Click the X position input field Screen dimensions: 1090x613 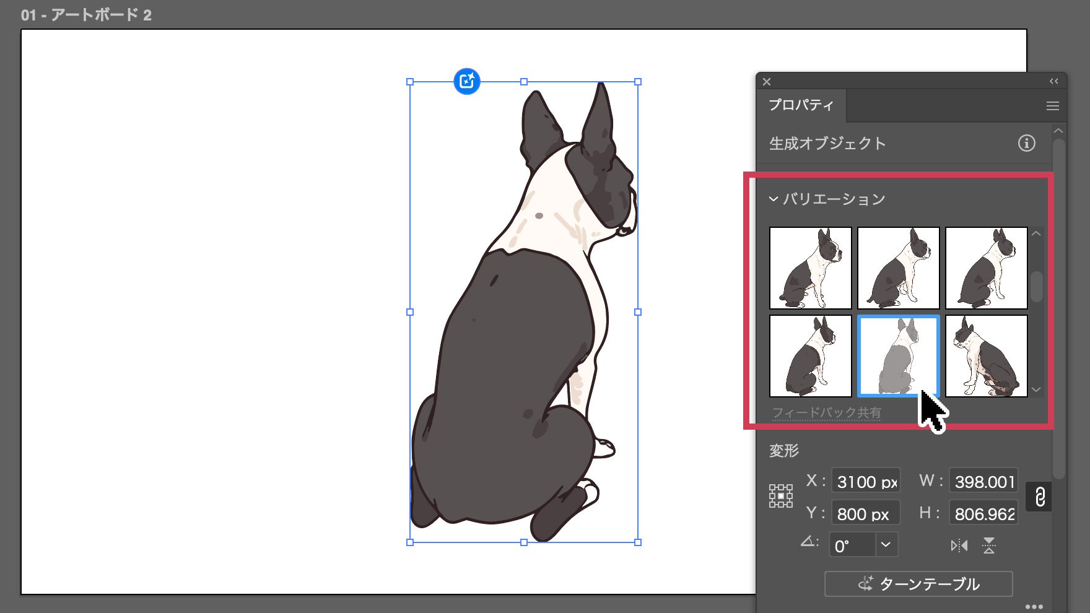(x=865, y=482)
